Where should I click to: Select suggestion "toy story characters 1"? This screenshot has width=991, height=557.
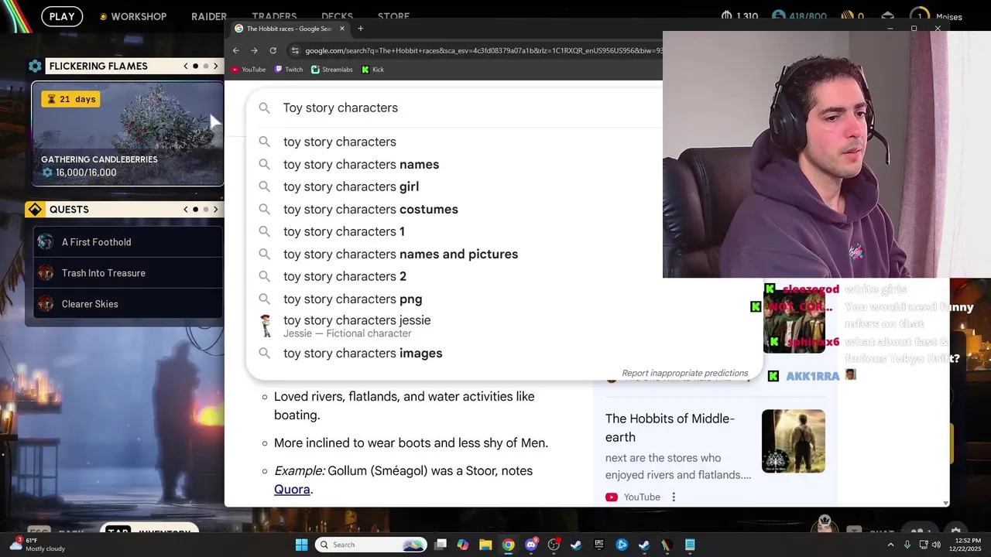[504, 231]
